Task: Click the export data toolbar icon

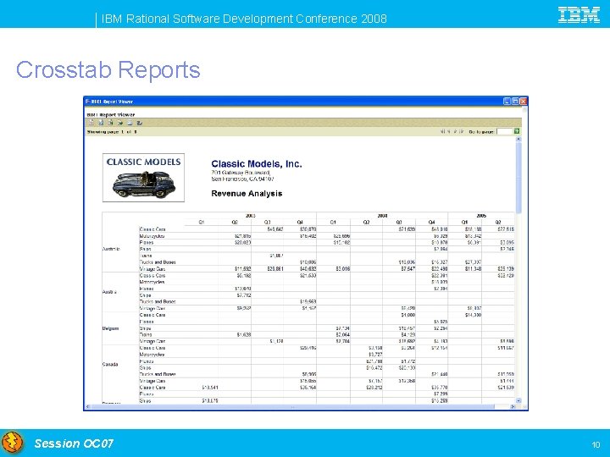Action: 110,123
